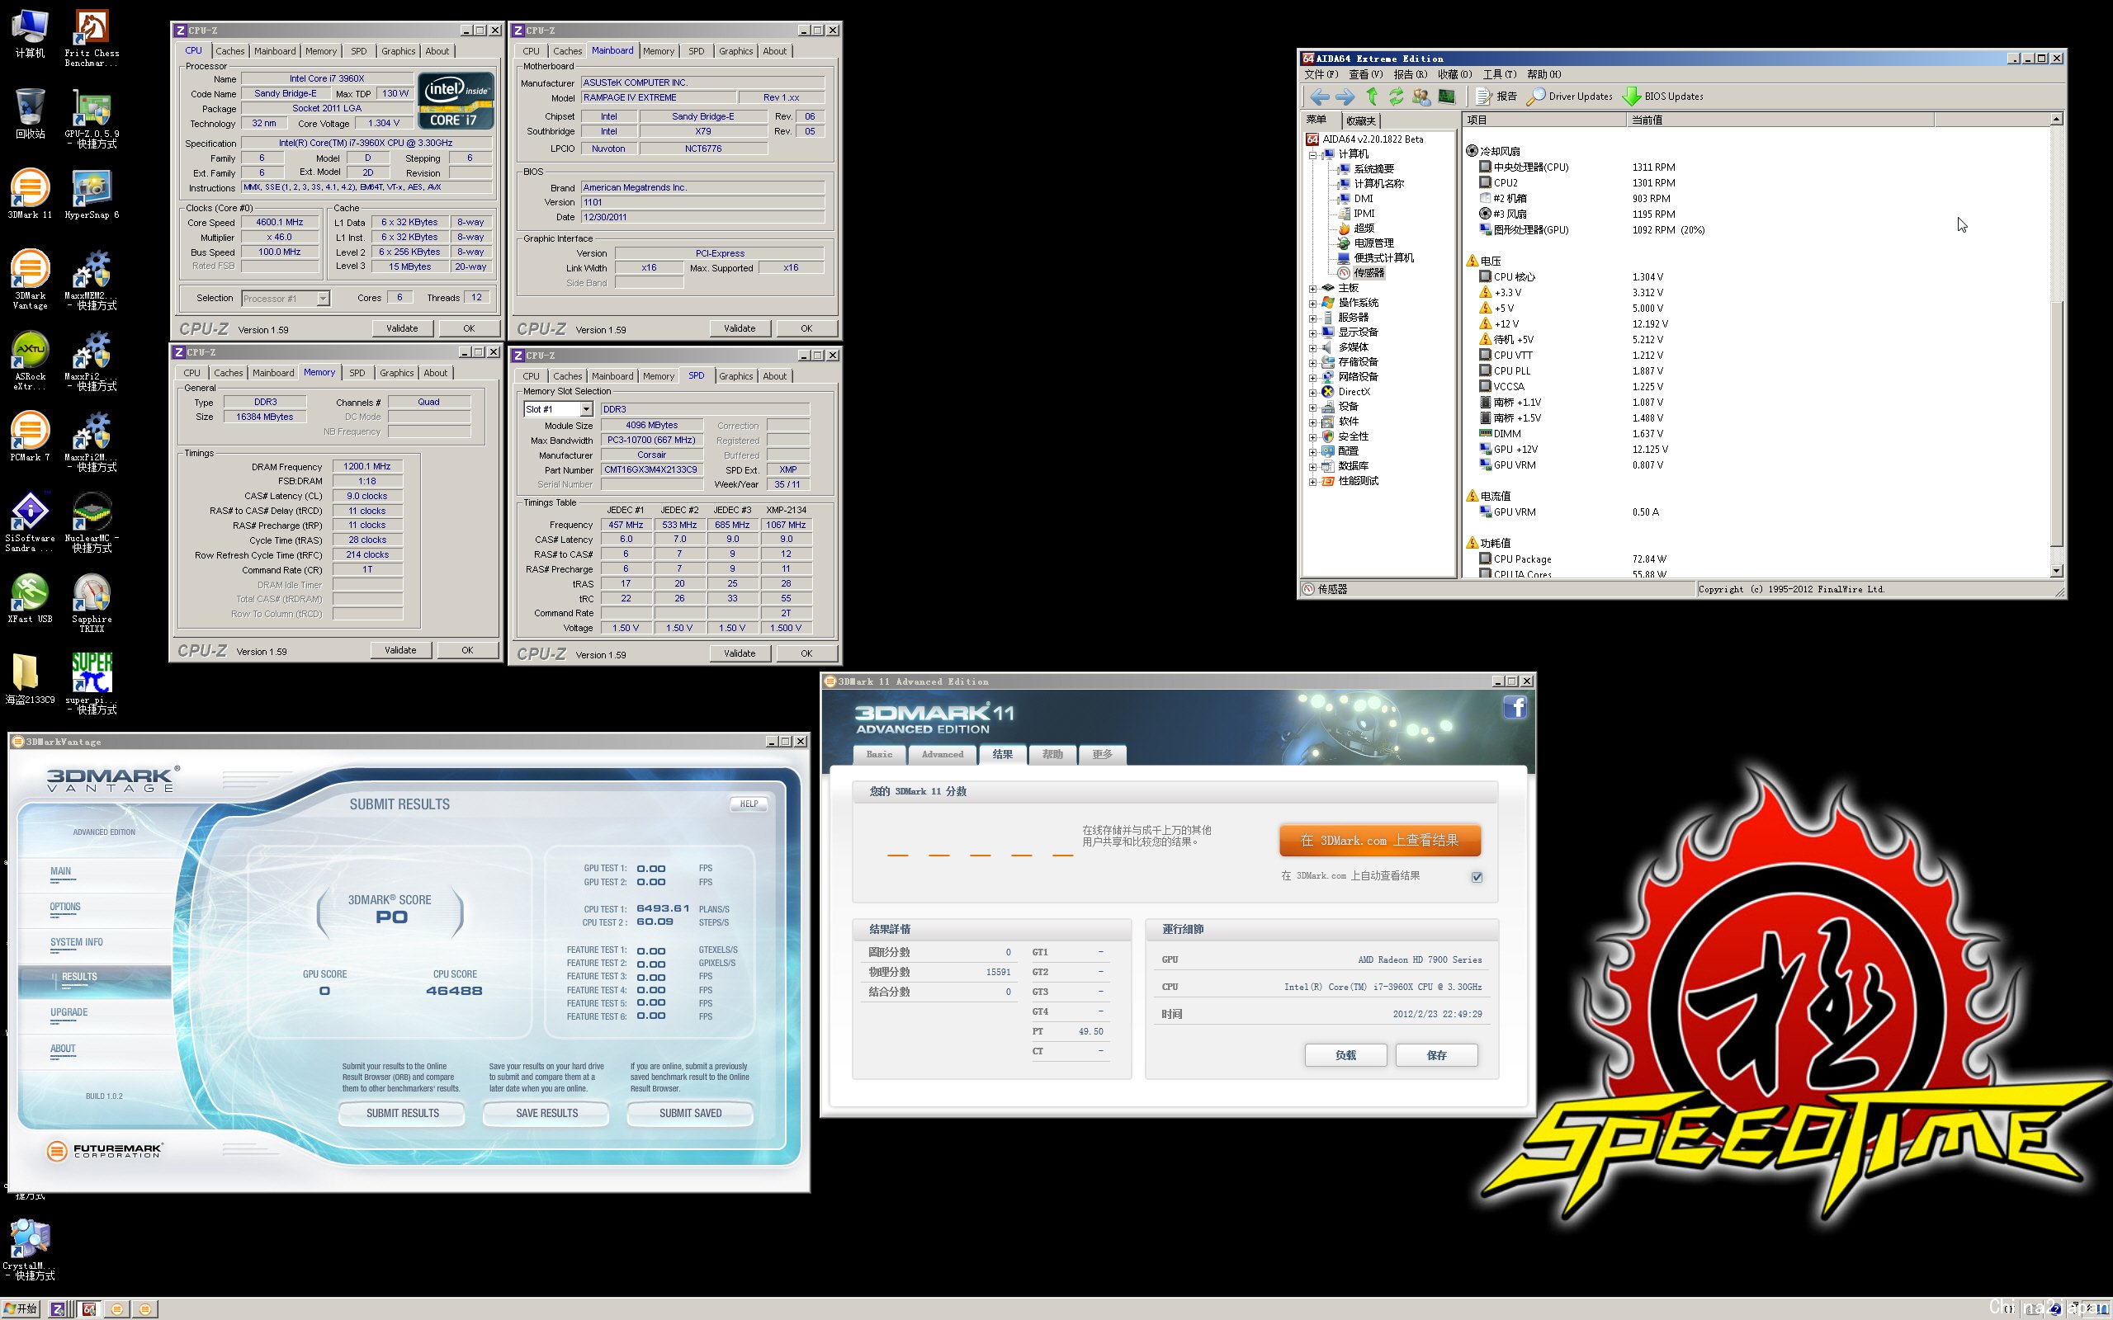Expand the DirectX tree node in AIDA64
This screenshot has width=2113, height=1320.
coord(1312,392)
